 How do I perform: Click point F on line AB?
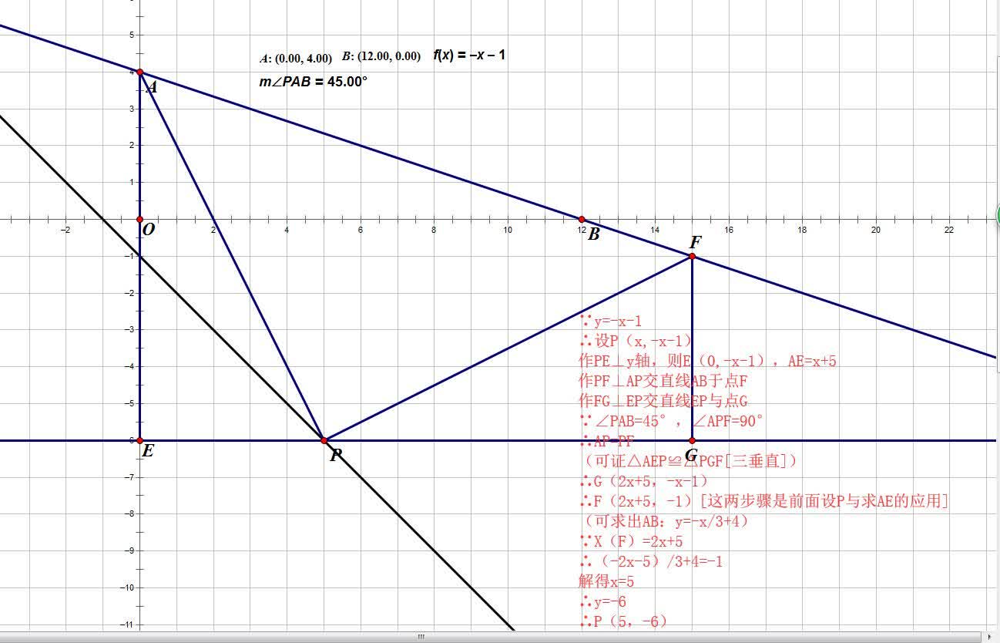[692, 256]
